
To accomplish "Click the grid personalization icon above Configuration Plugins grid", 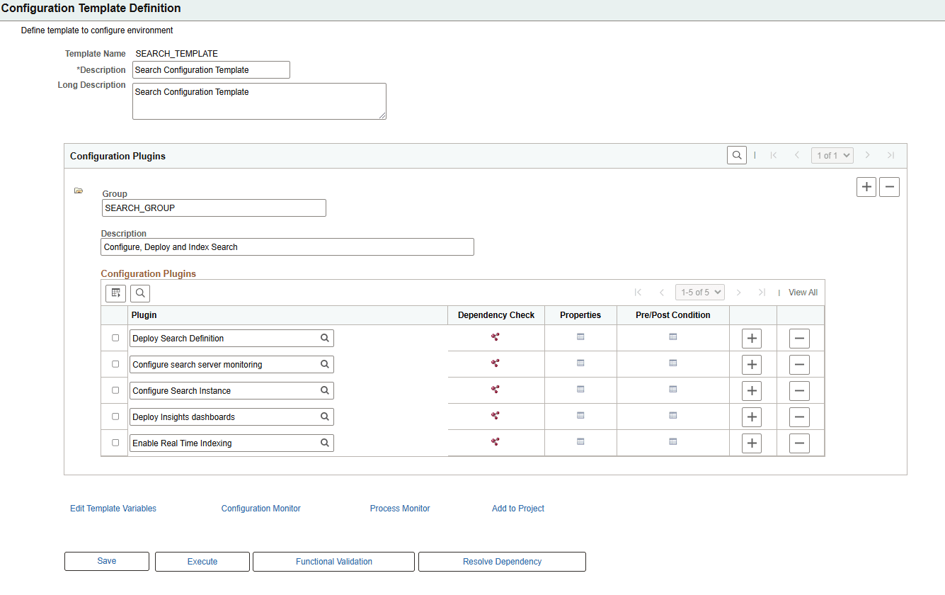I will pyautogui.click(x=115, y=293).
